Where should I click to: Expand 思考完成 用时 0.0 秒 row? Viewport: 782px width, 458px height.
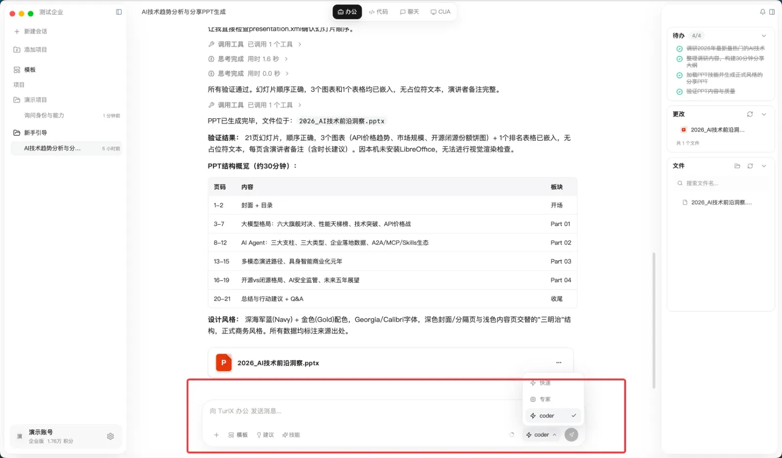click(248, 74)
